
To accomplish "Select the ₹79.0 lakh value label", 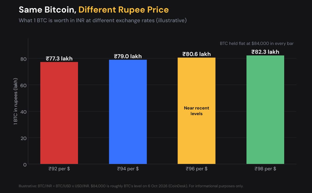I will [128, 56].
